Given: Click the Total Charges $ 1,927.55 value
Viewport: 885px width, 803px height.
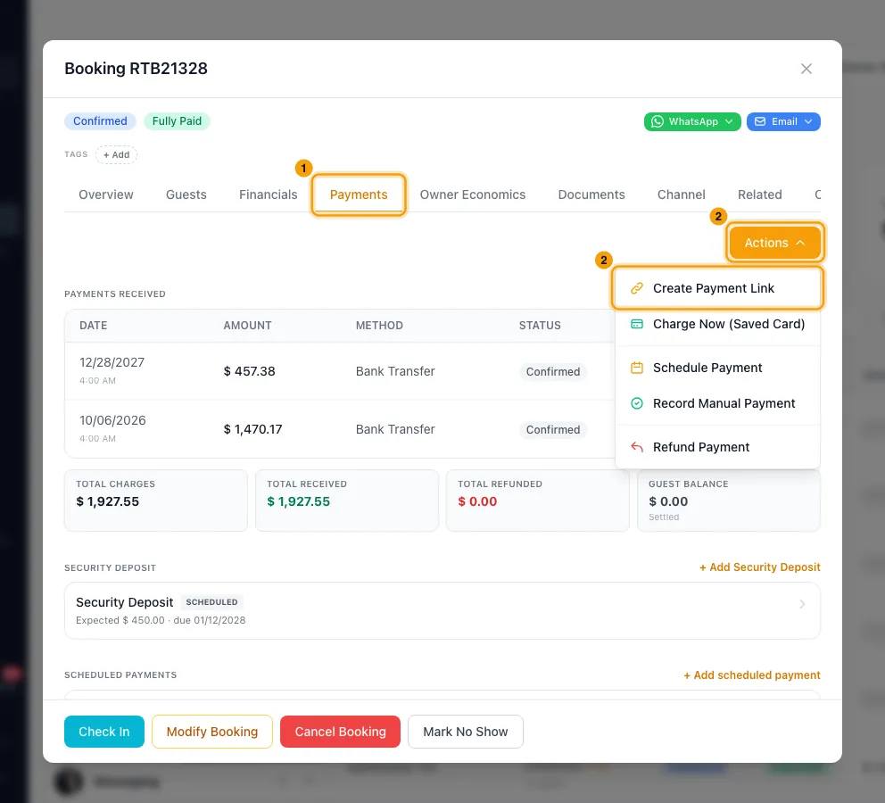Looking at the screenshot, I should coord(107,501).
